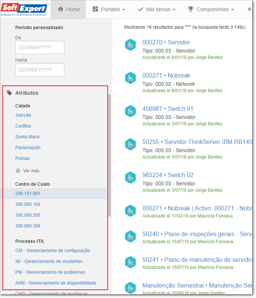
Task: Click the Processo ITIL heading
Action: 30,241
